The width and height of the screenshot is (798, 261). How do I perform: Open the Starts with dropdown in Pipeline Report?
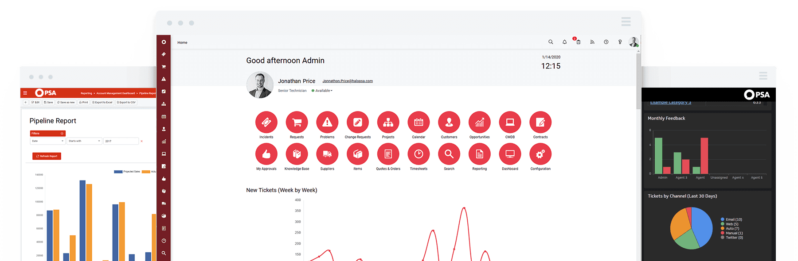tap(84, 141)
